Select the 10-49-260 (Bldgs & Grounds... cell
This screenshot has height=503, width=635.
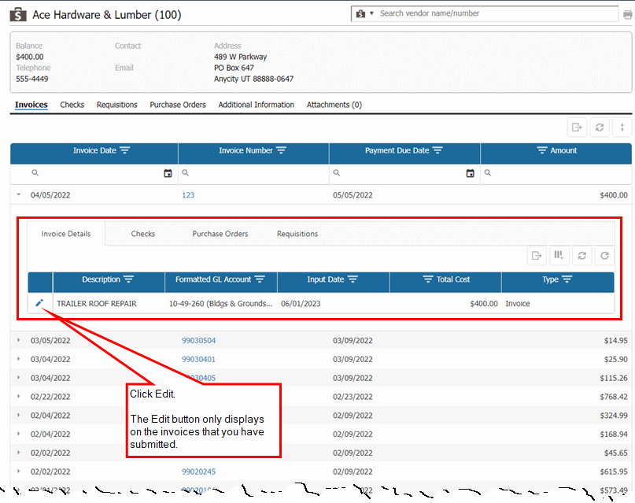(x=220, y=304)
